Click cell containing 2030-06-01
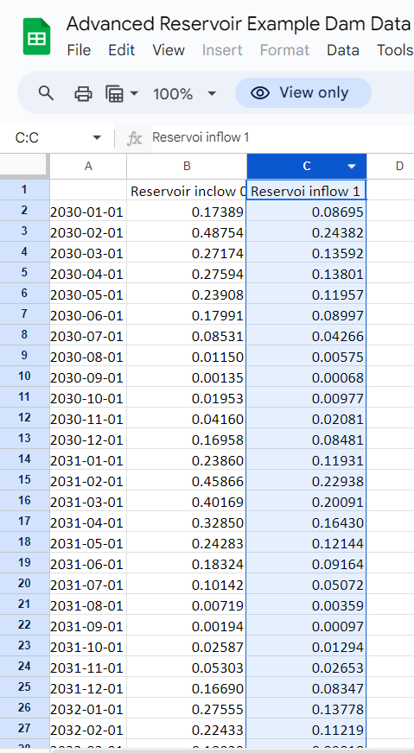Image resolution: width=414 pixels, height=753 pixels. tap(87, 316)
